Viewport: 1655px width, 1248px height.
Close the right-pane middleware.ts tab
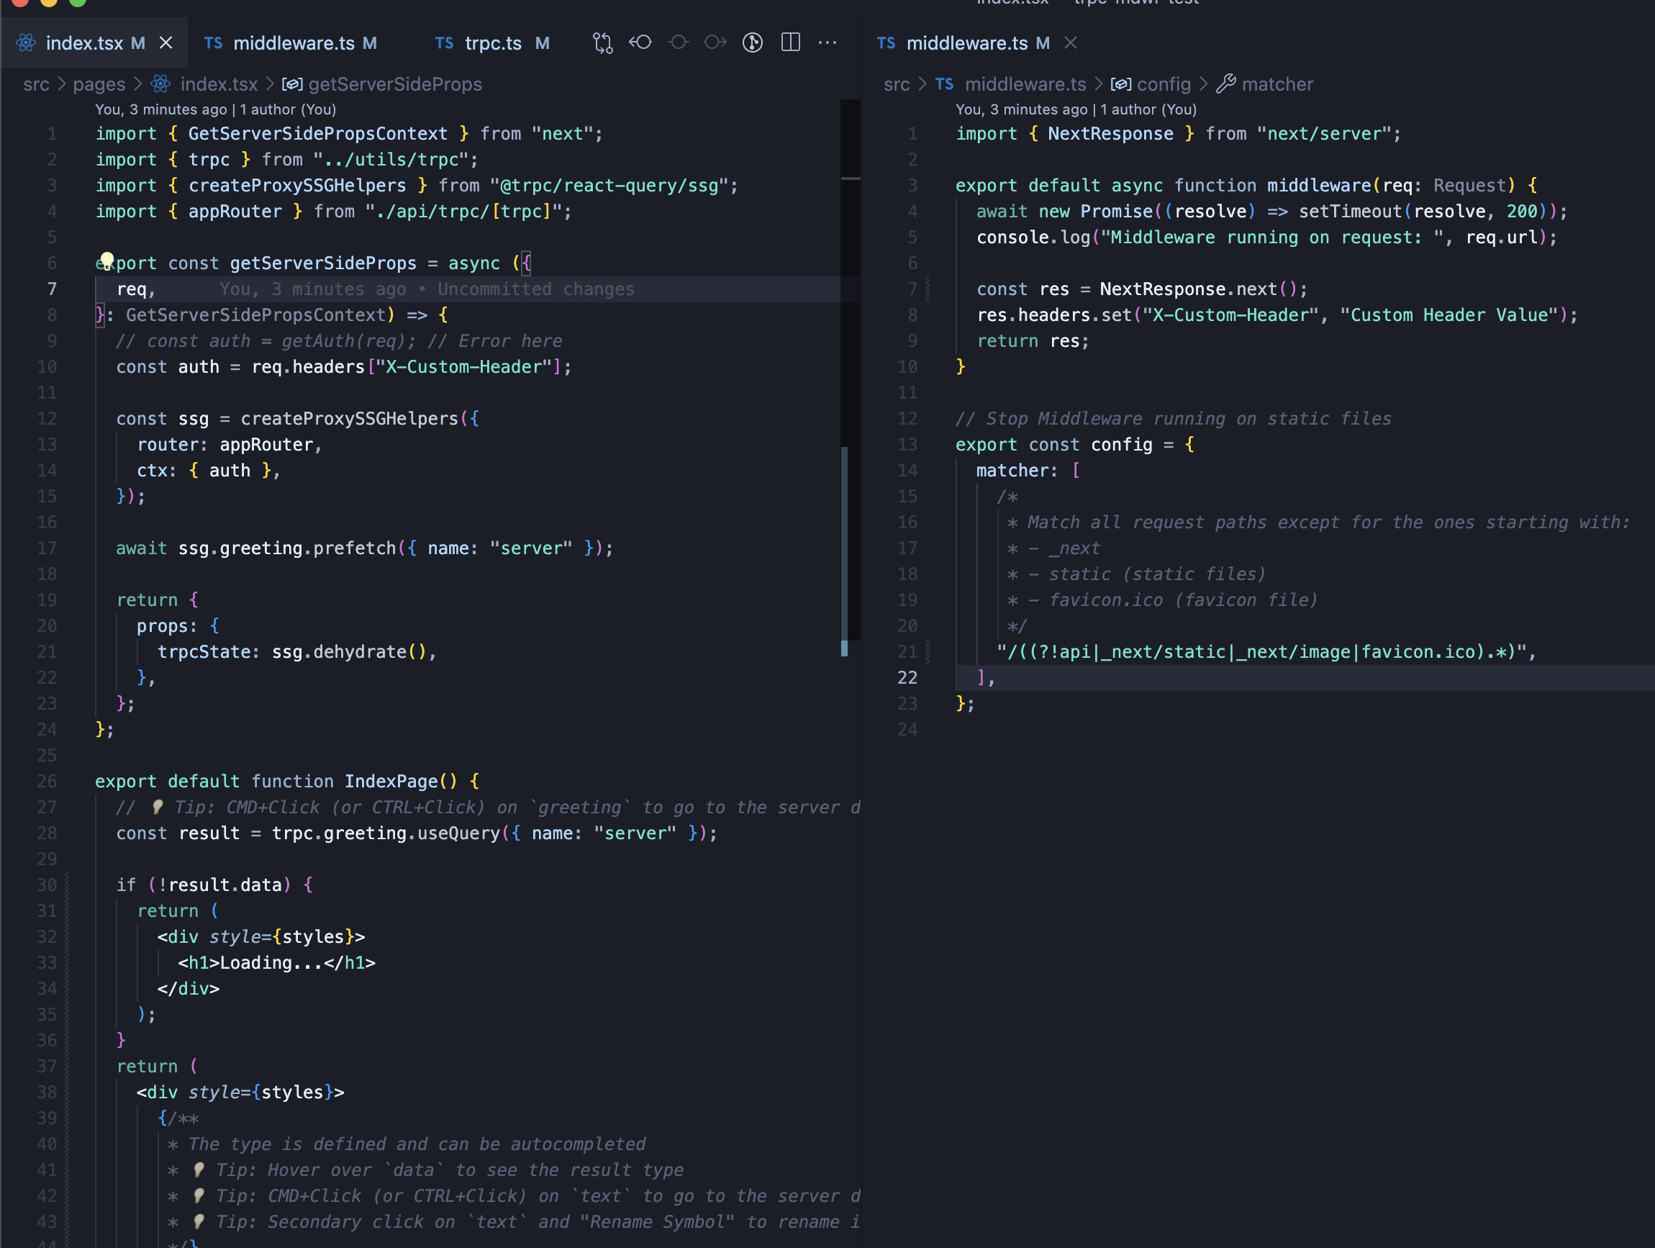pos(1071,42)
